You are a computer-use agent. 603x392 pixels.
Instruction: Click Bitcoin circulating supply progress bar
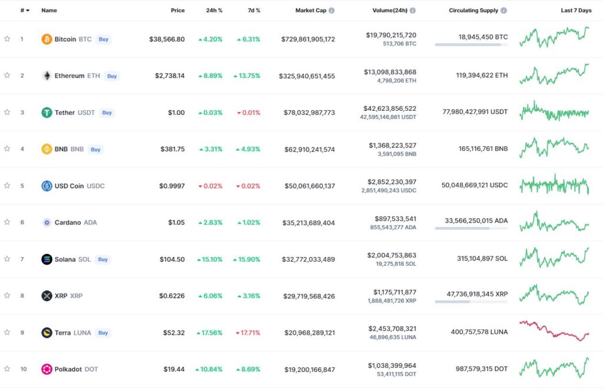471,45
